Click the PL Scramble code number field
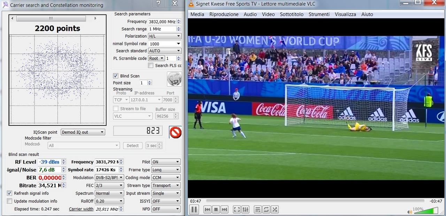Screen dimensions: 446x216 point(171,58)
